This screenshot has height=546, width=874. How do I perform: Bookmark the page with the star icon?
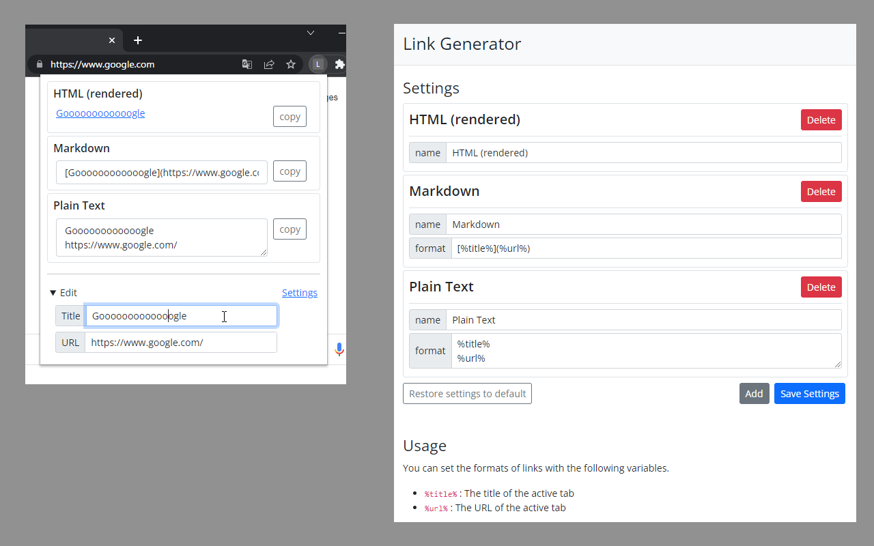(291, 63)
